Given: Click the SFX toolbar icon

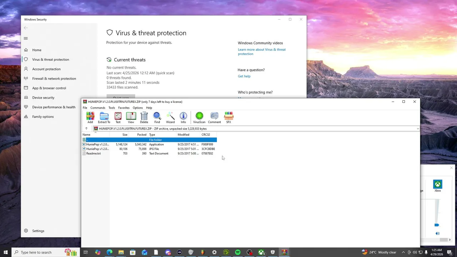Looking at the screenshot, I should coord(228,118).
